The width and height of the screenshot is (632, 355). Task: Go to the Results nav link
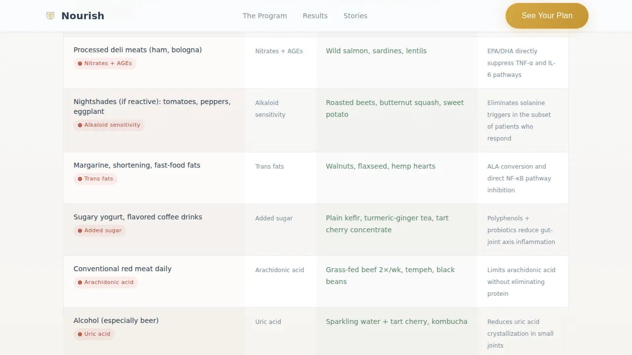point(315,16)
